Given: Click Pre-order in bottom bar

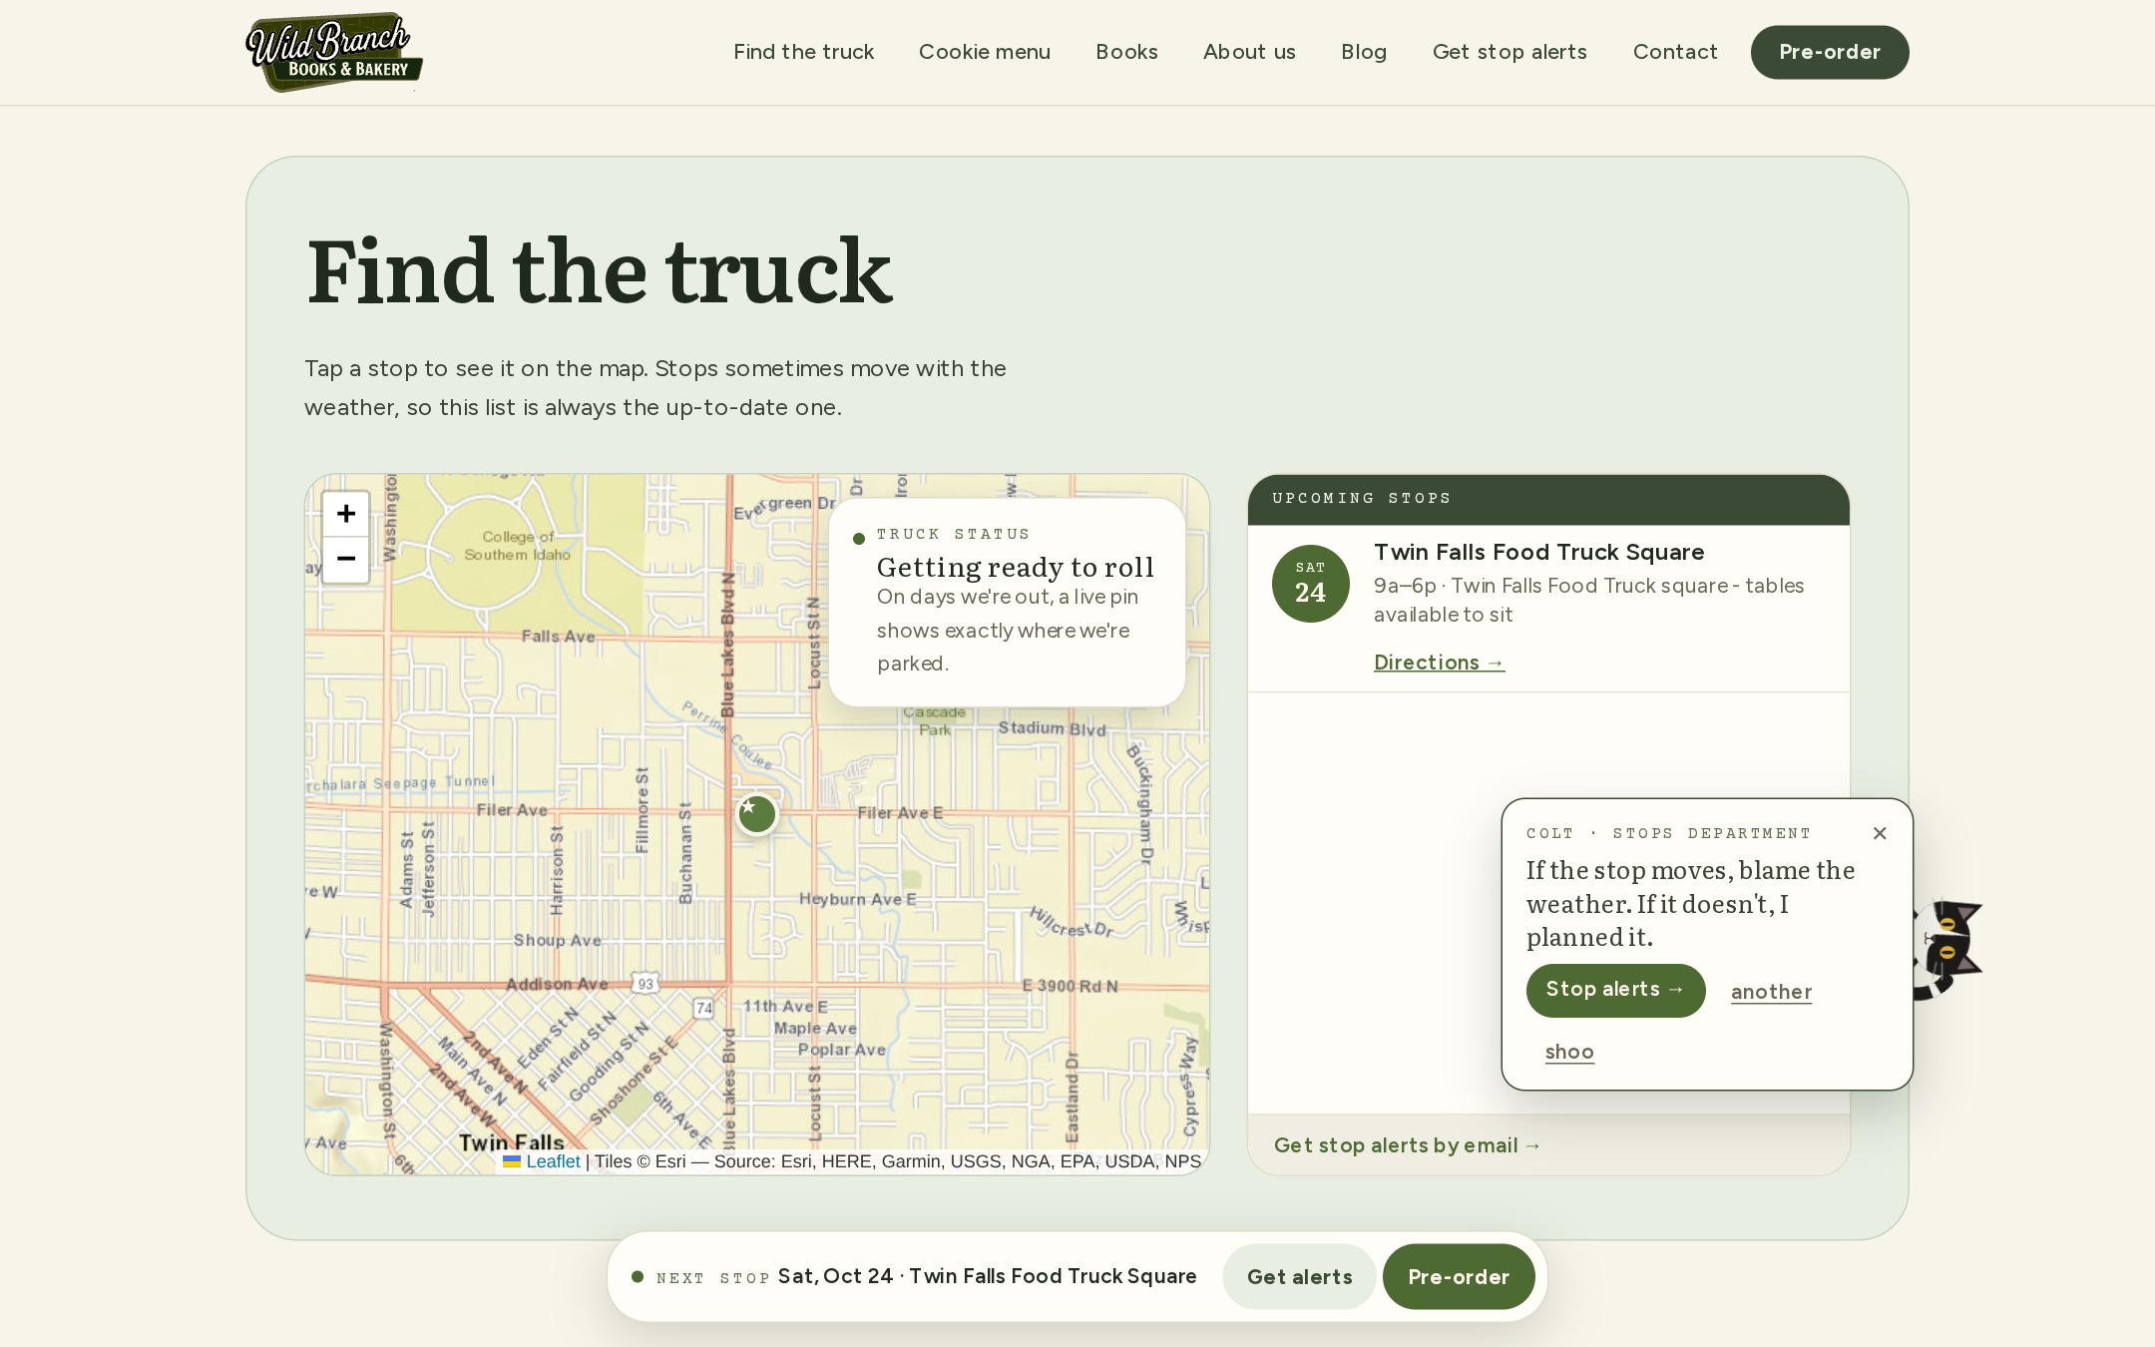Looking at the screenshot, I should [1459, 1277].
